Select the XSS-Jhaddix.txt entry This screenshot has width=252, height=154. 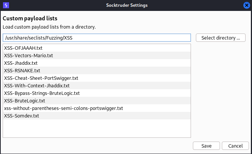pyautogui.click(x=21, y=63)
